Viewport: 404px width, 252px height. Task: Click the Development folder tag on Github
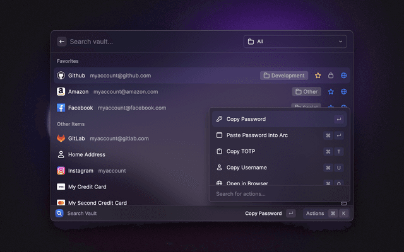(284, 76)
